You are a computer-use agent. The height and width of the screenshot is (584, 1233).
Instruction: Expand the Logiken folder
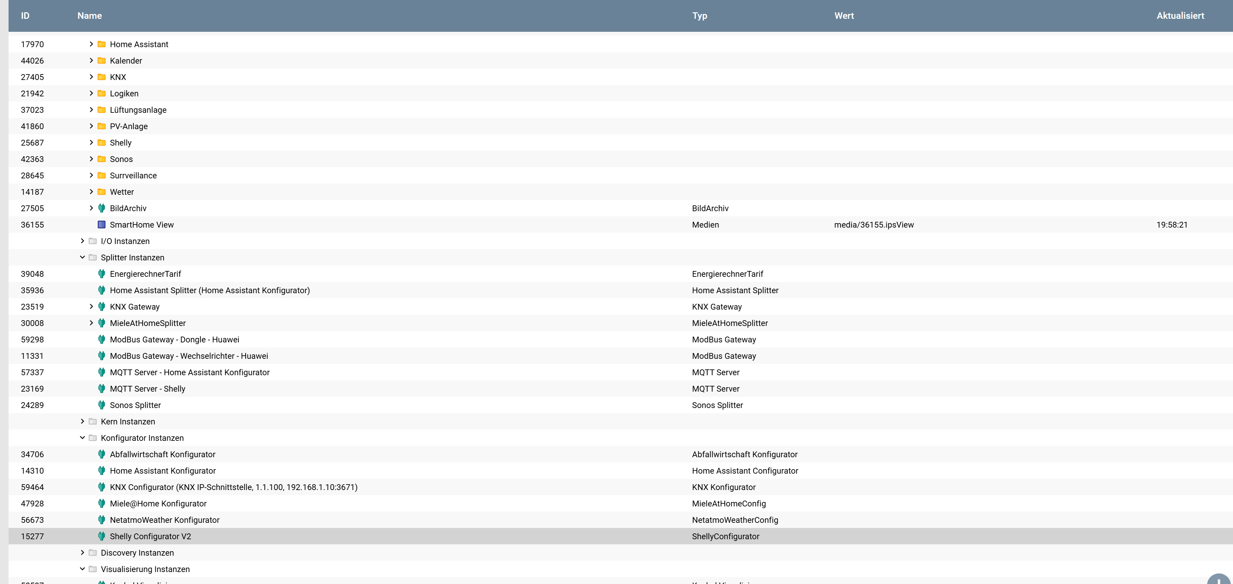click(x=91, y=94)
